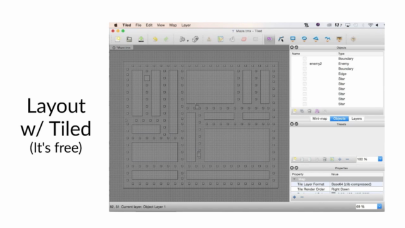Screen dimensions: 405x228
Task: Open the Layer menu
Action: 185,25
